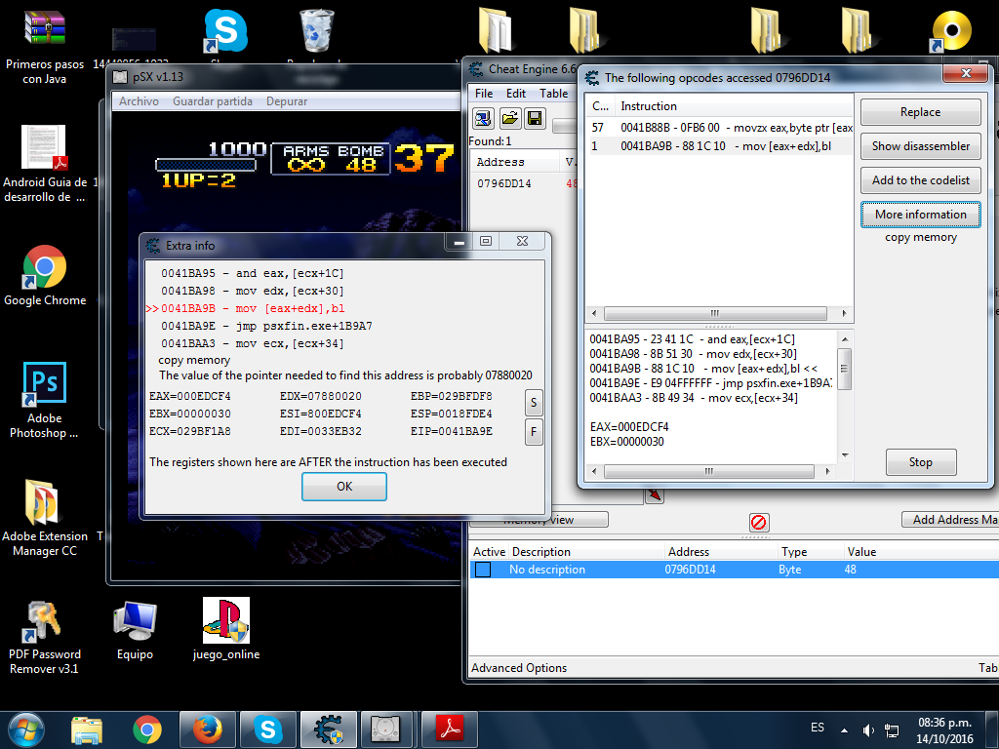
Task: Click the open folder icon in Cheat Engine
Action: (509, 119)
